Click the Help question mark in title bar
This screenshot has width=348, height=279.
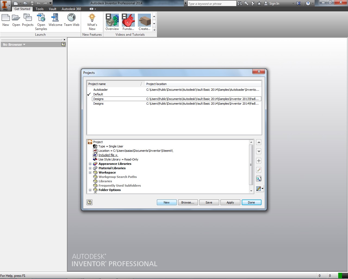tap(308, 3)
